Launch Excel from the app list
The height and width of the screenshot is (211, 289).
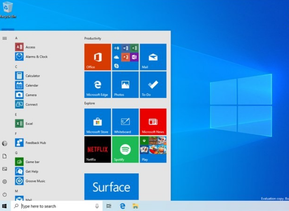point(24,124)
